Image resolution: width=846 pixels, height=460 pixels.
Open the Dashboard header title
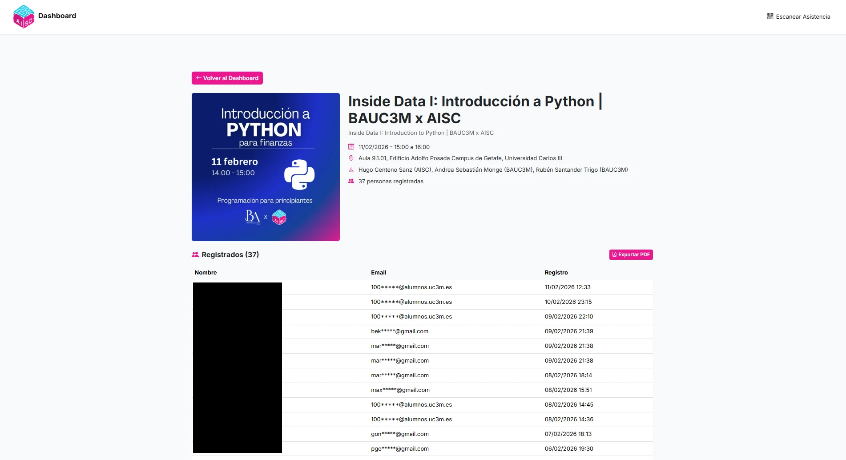[x=57, y=16]
